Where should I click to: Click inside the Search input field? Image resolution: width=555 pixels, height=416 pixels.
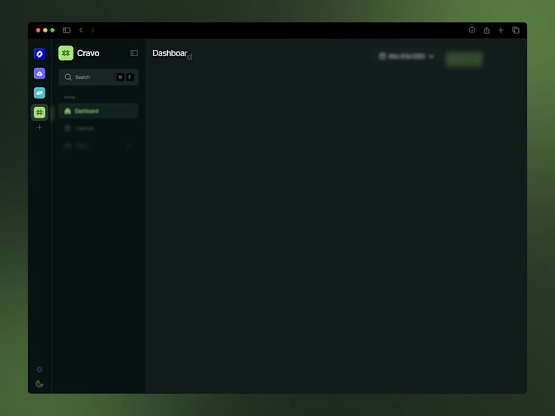pos(94,77)
